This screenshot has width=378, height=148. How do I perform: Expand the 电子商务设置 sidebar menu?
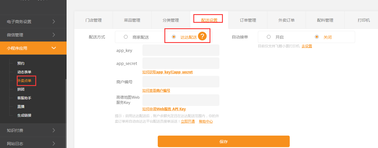point(33,22)
